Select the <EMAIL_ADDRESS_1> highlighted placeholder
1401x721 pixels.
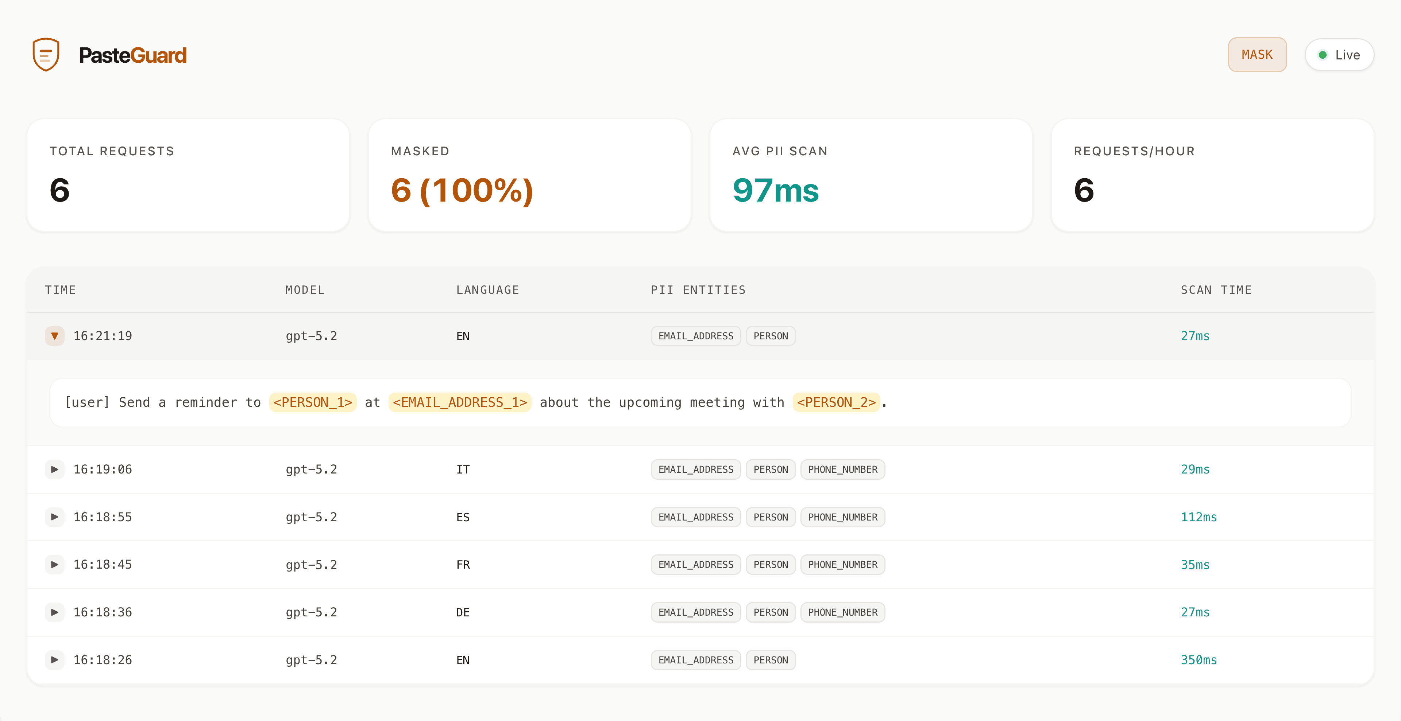pos(460,402)
